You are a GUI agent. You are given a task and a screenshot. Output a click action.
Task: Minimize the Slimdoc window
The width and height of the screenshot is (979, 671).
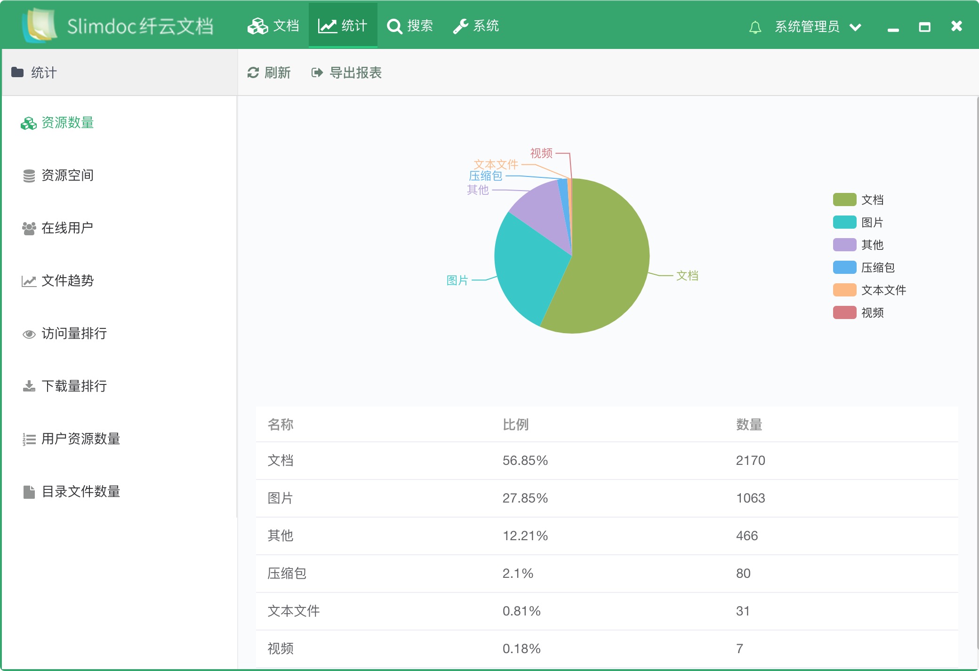click(893, 29)
